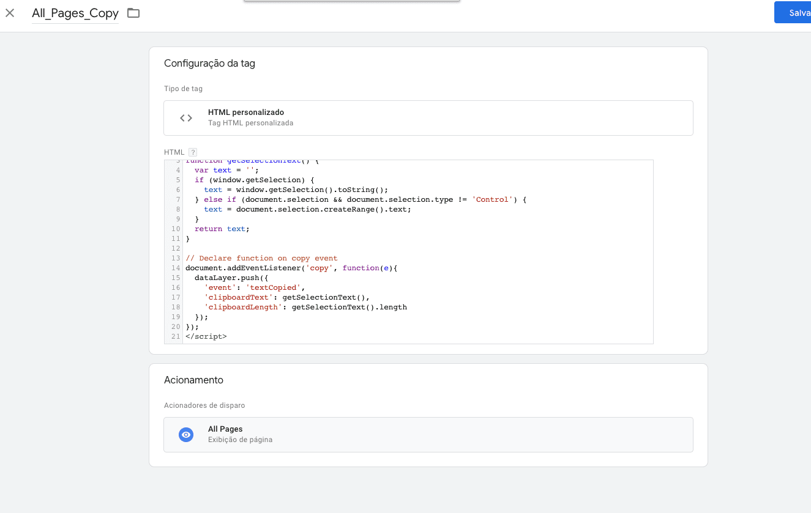Edit the All_Pages_Copy tag name field
The width and height of the screenshot is (811, 513).
75,13
